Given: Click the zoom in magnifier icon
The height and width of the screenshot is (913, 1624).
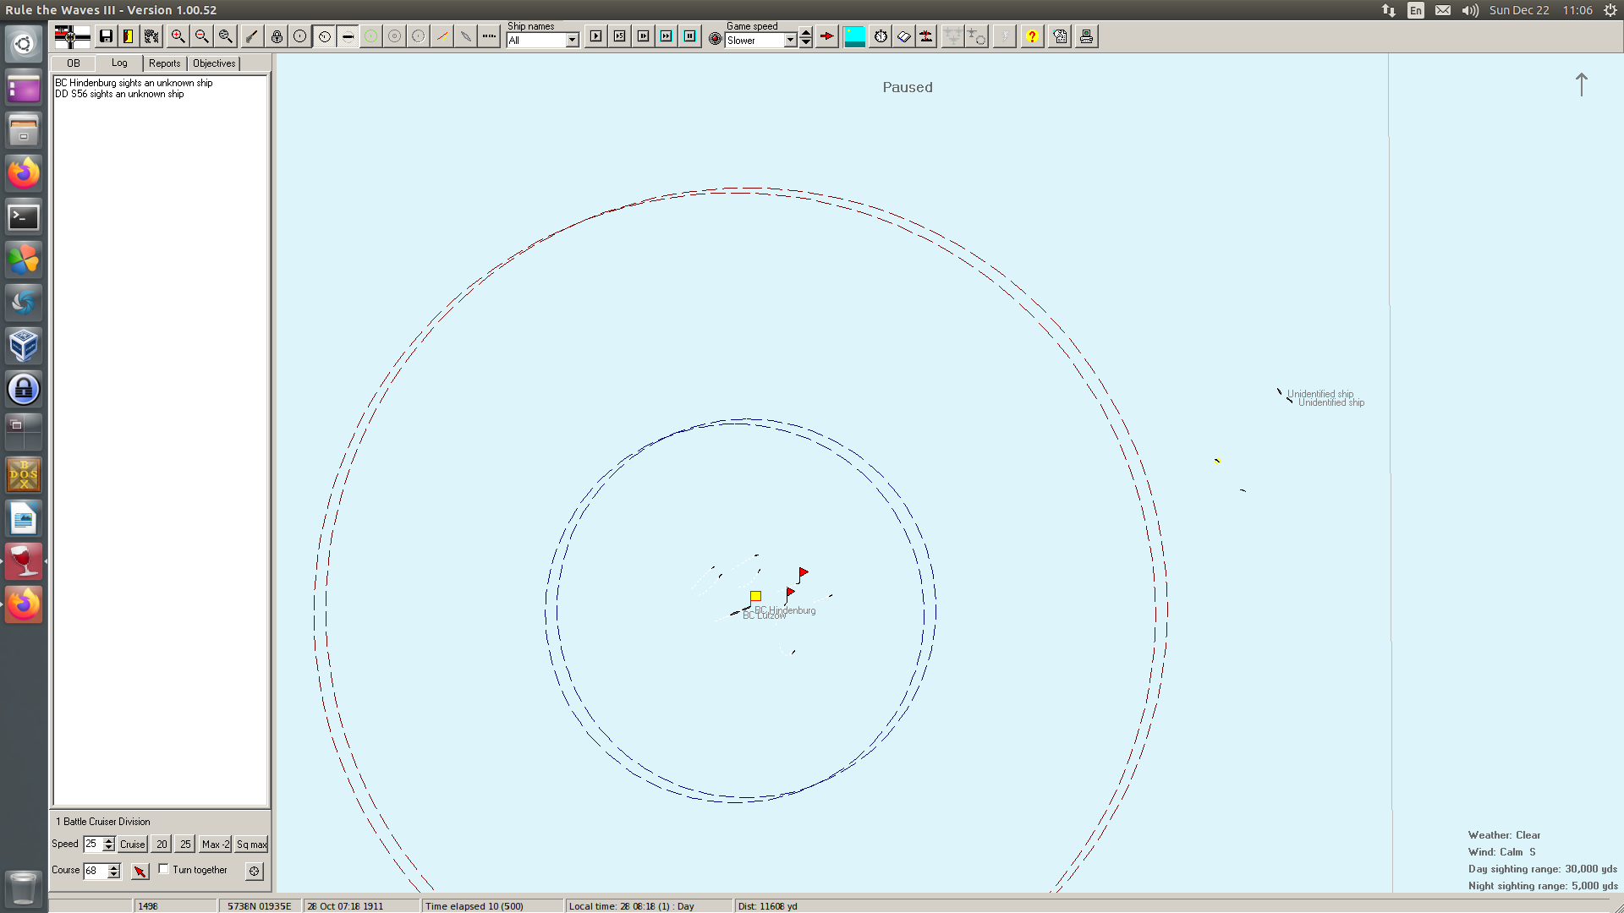Looking at the screenshot, I should (x=178, y=36).
